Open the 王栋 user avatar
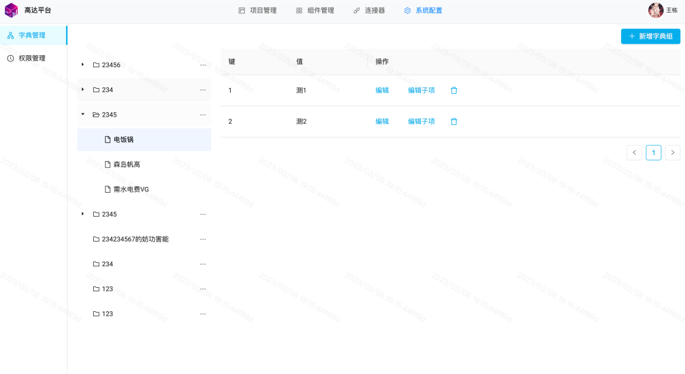This screenshot has height=374, width=685. point(655,10)
